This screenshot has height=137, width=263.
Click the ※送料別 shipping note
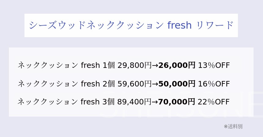click(233, 126)
